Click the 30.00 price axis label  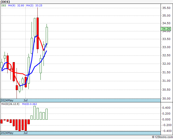click(x=166, y=99)
